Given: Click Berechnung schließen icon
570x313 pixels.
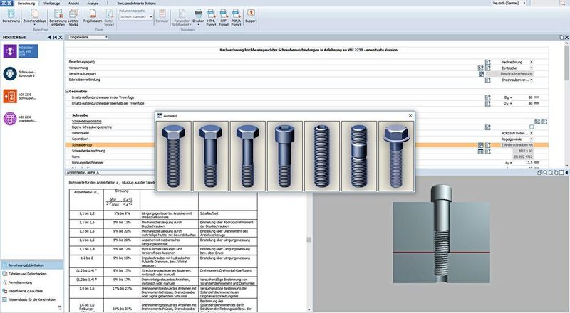Looking at the screenshot, I should [58, 17].
